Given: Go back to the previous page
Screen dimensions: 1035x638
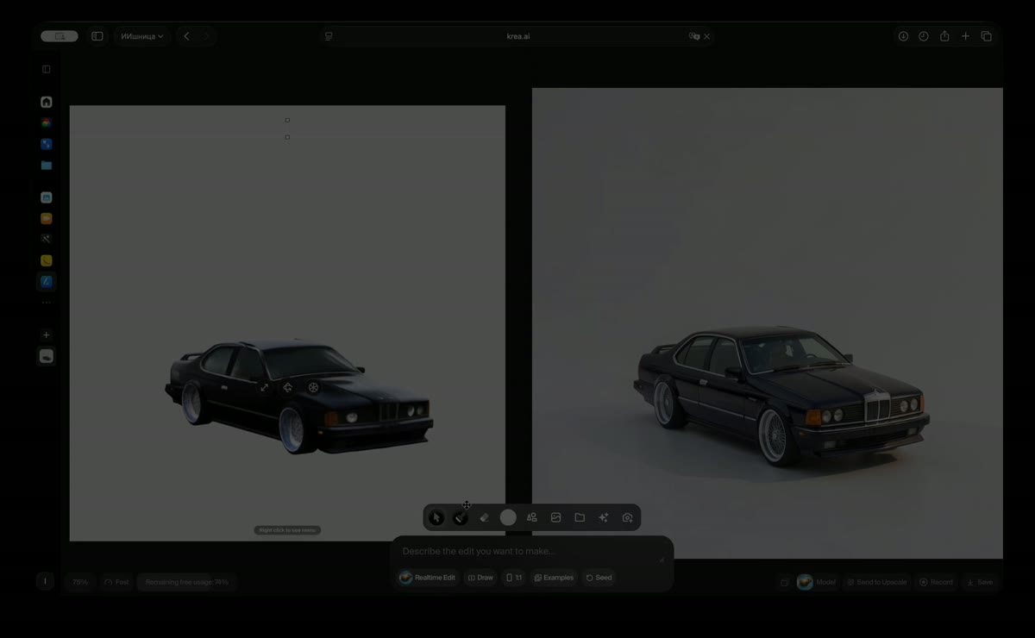Looking at the screenshot, I should (186, 36).
